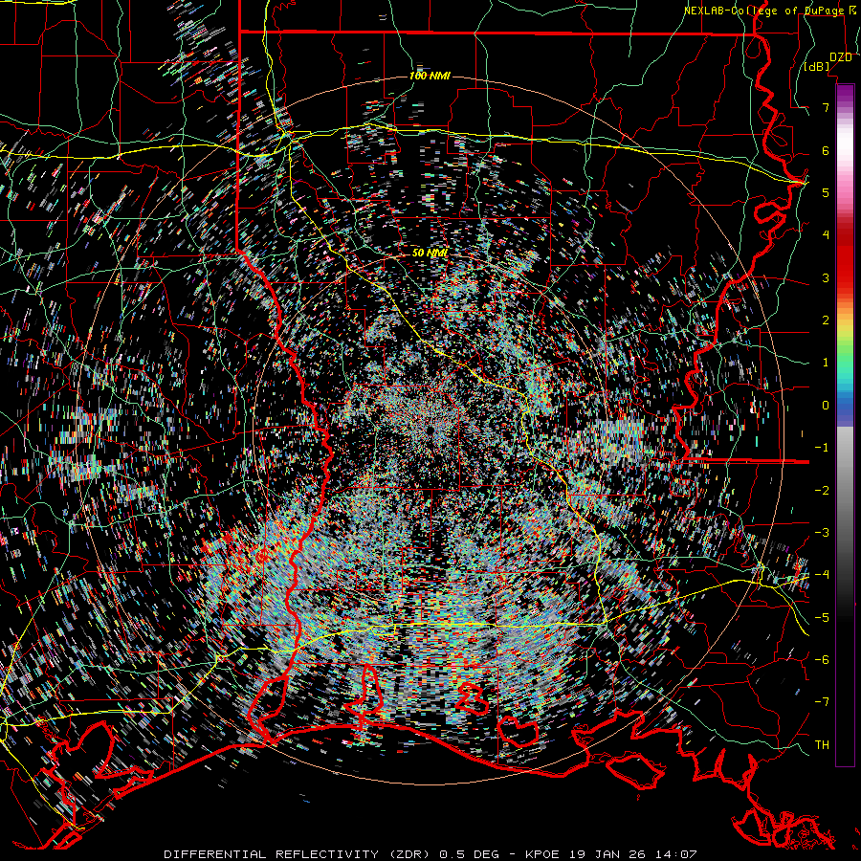Click the 4 dB tick label
The width and height of the screenshot is (861, 861).
pos(826,235)
